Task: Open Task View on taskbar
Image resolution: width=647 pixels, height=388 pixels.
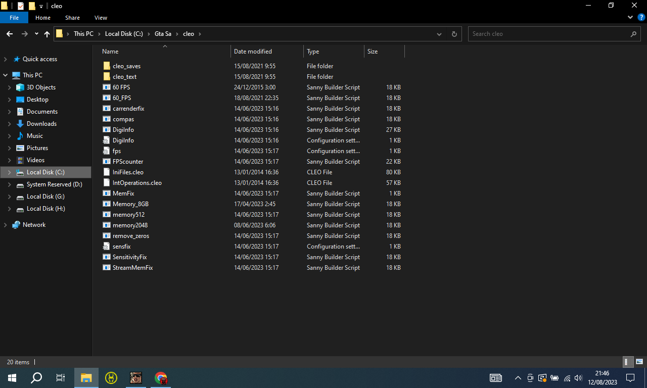Action: [61, 378]
